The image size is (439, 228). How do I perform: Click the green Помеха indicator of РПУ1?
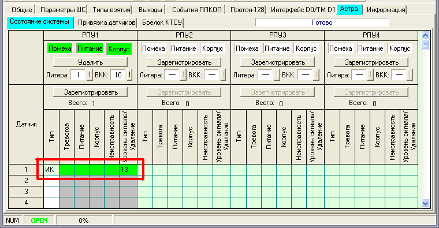click(x=59, y=48)
